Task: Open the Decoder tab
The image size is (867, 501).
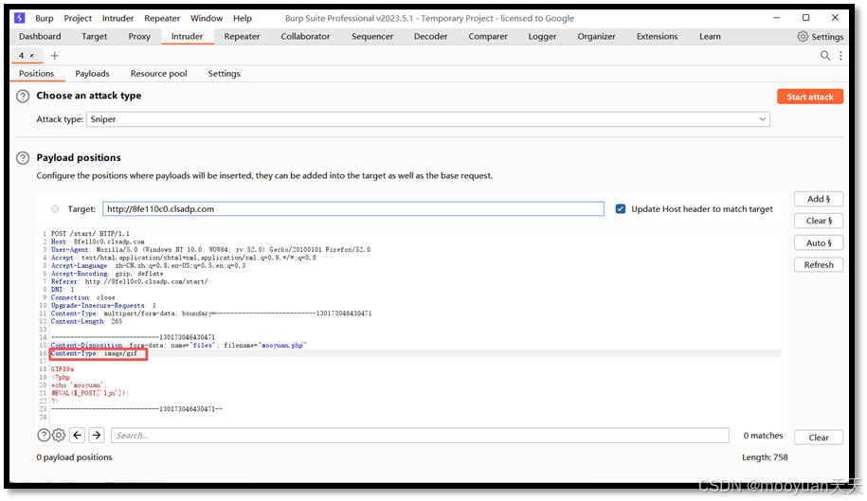Action: pos(431,36)
